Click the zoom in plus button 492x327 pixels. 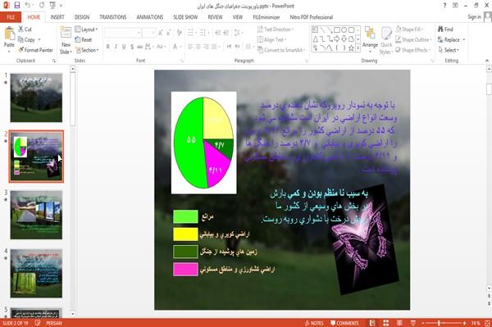pos(464,323)
